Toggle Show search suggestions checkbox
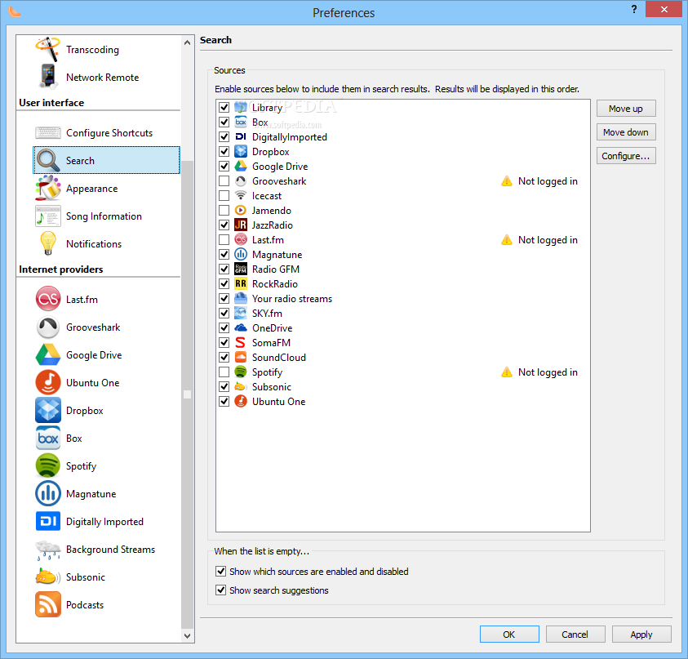Viewport: 688px width, 659px height. coord(220,590)
